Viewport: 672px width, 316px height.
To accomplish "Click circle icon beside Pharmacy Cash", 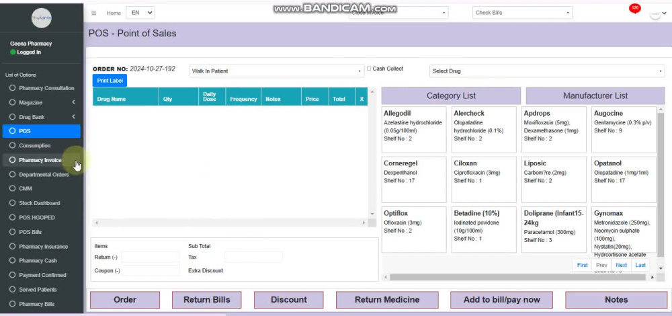I will click(x=12, y=260).
